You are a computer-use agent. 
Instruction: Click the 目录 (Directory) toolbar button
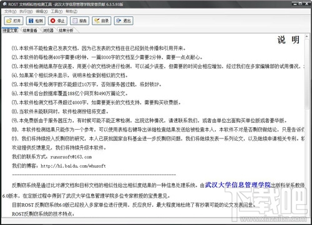[x=102, y=21]
